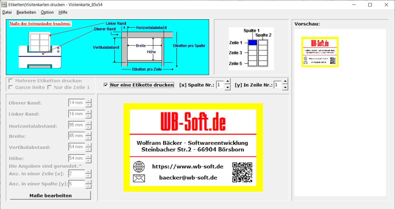This screenshot has width=395, height=209.
Task: Decrease Linker Rand with down arrow
Action: [x=89, y=116]
